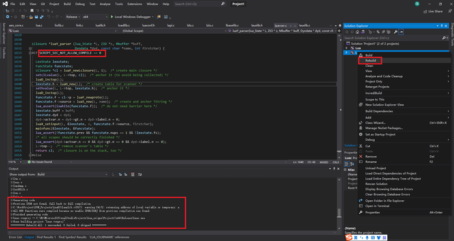
Task: Click Clear All icon in Output panel toolbar
Action: (x=132, y=174)
